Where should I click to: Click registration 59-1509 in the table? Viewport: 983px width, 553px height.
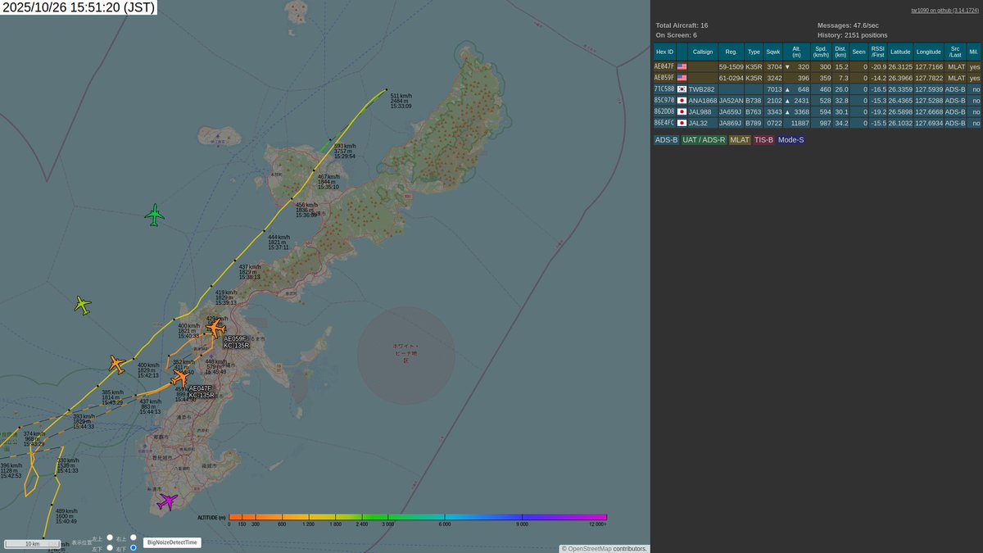coord(732,66)
